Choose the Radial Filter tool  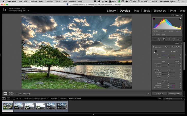tap(173, 39)
